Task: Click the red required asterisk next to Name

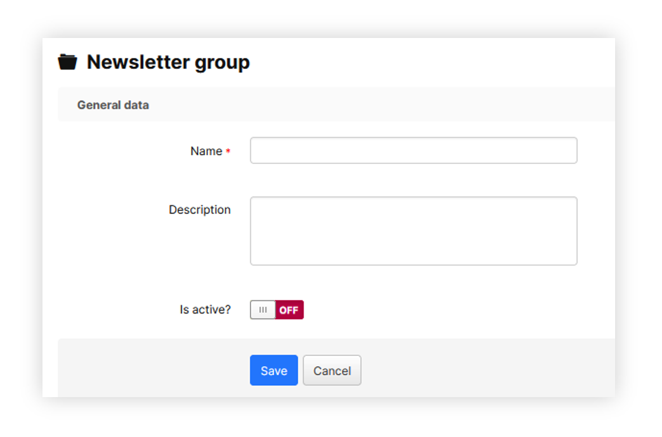Action: click(228, 152)
